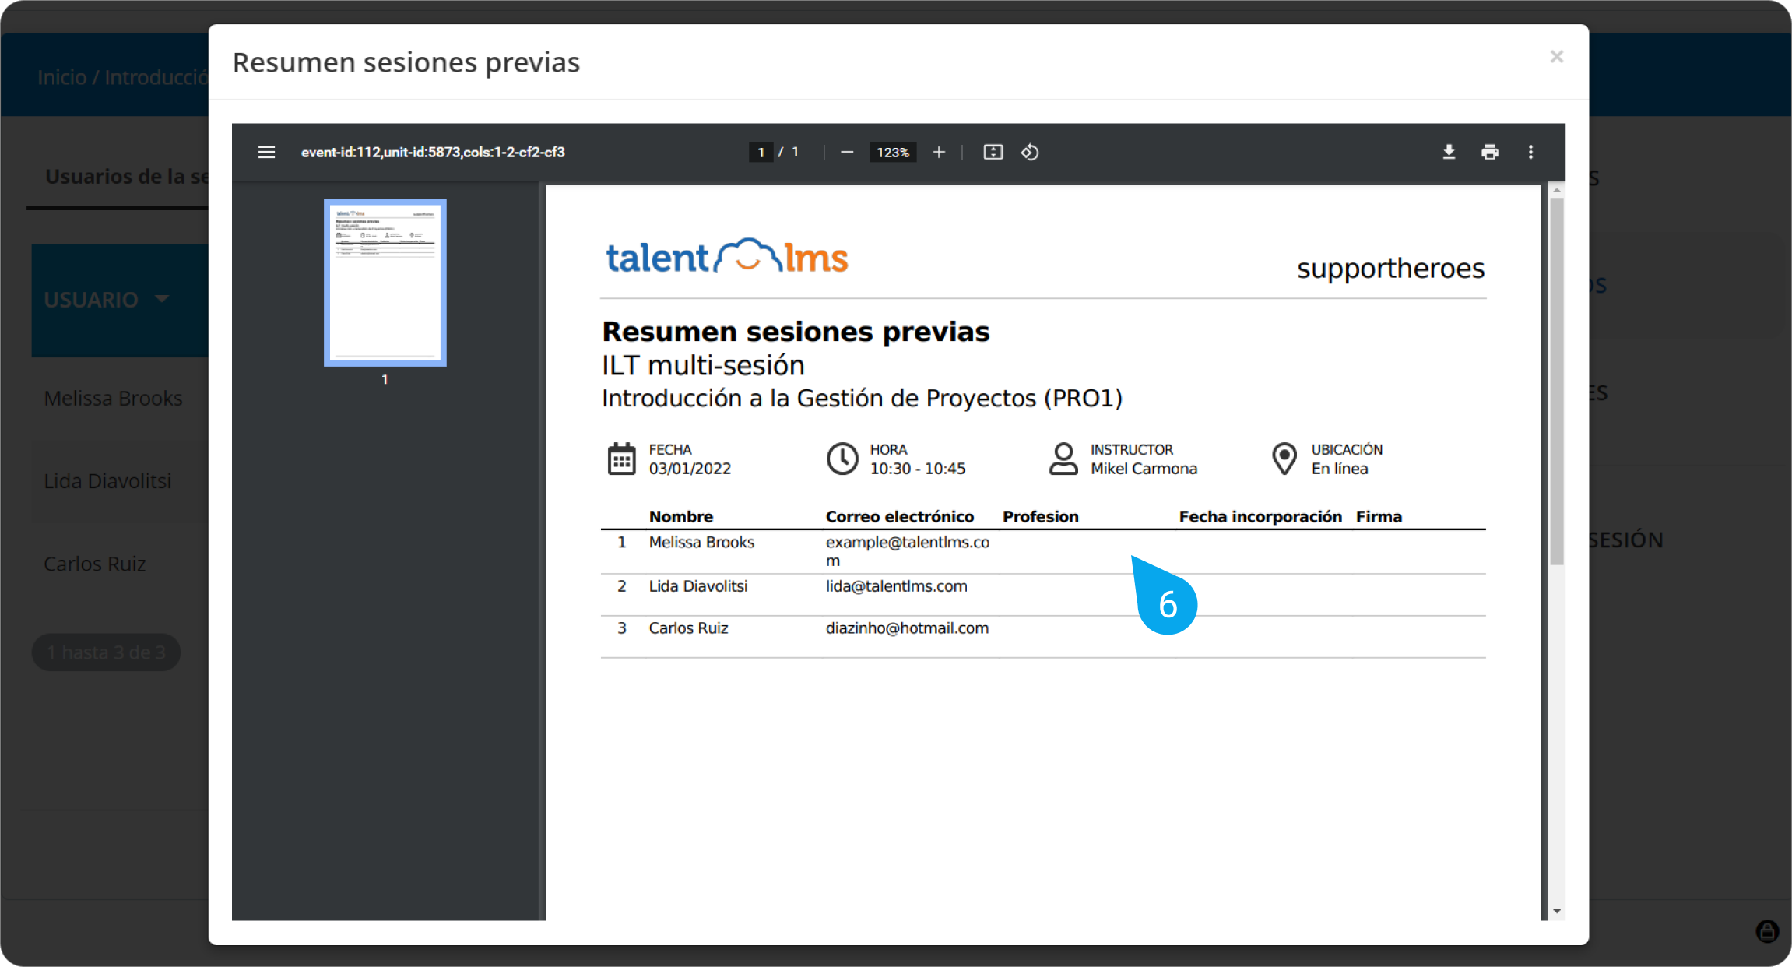Click the page number input field
Viewport: 1792px width, 967px height.
pyautogui.click(x=761, y=152)
